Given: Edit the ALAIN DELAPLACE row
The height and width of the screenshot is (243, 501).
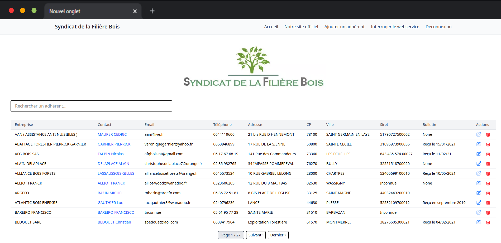Looking at the screenshot, I should tap(479, 164).
